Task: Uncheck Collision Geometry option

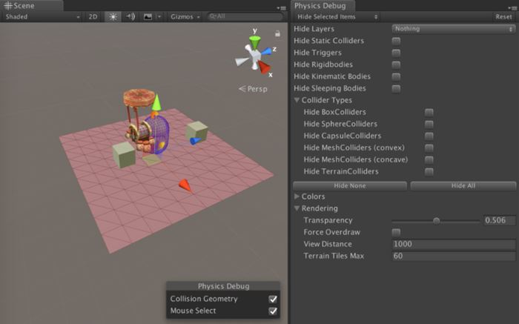Action: pyautogui.click(x=273, y=299)
